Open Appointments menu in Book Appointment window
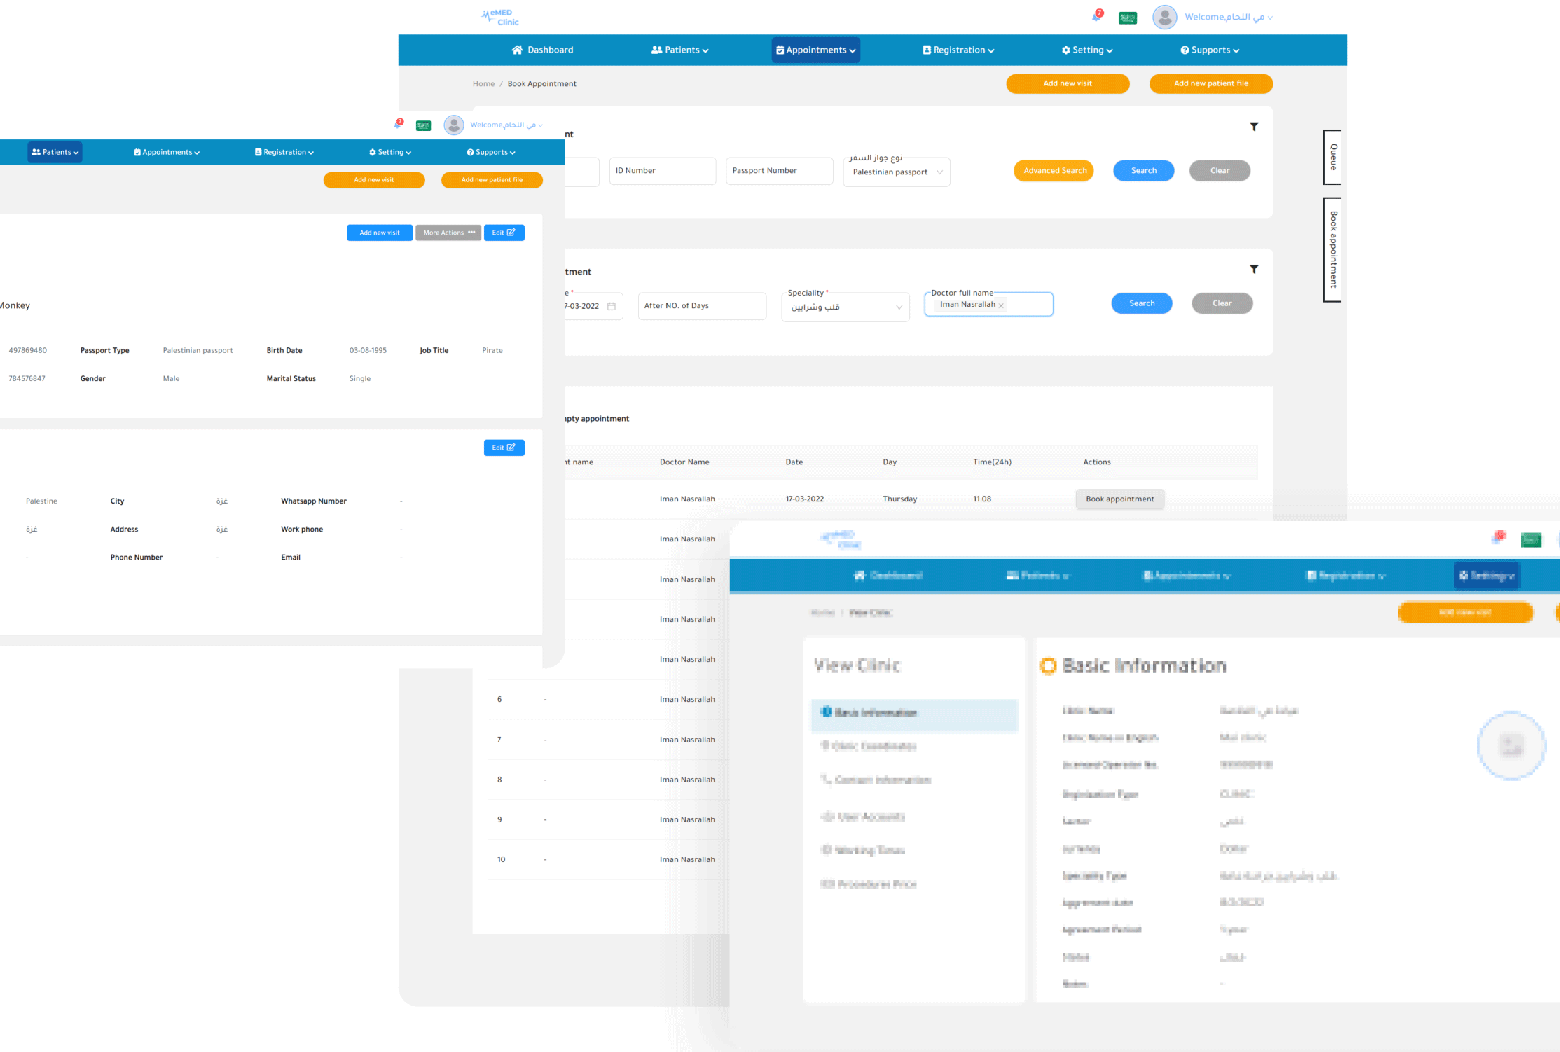 [x=815, y=50]
